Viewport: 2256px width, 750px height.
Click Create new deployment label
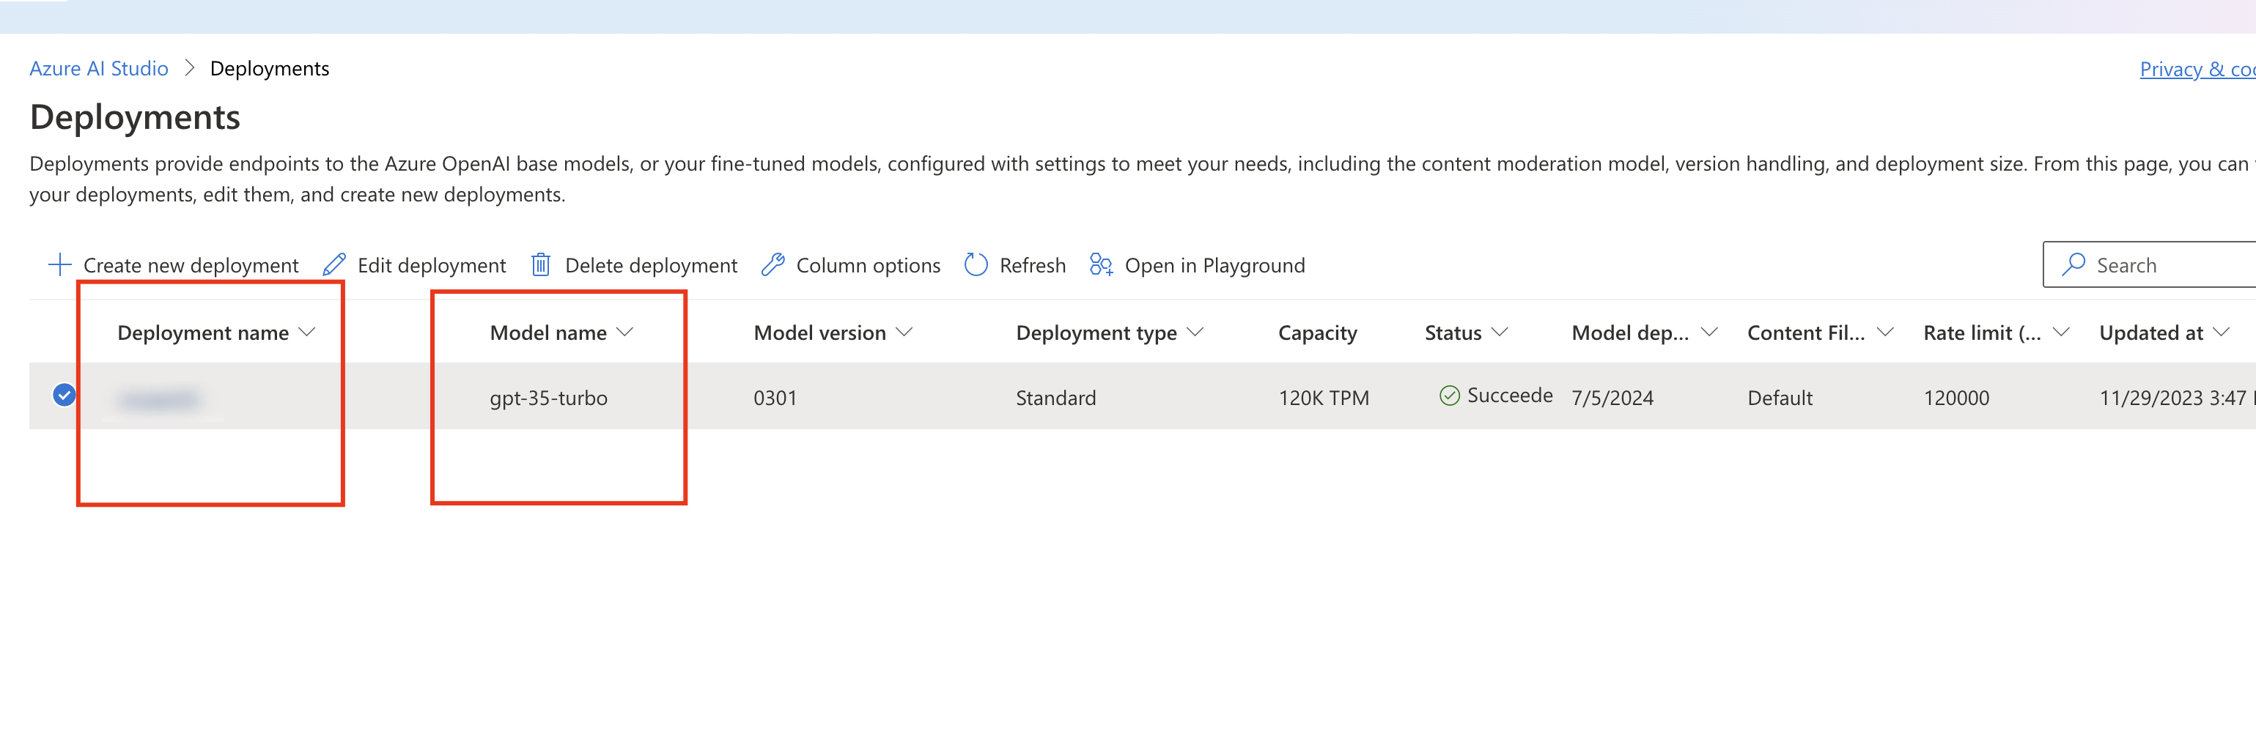(191, 265)
